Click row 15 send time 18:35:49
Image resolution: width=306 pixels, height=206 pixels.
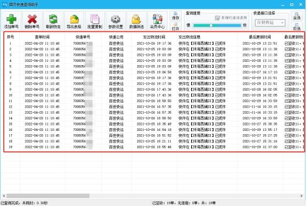(154, 124)
